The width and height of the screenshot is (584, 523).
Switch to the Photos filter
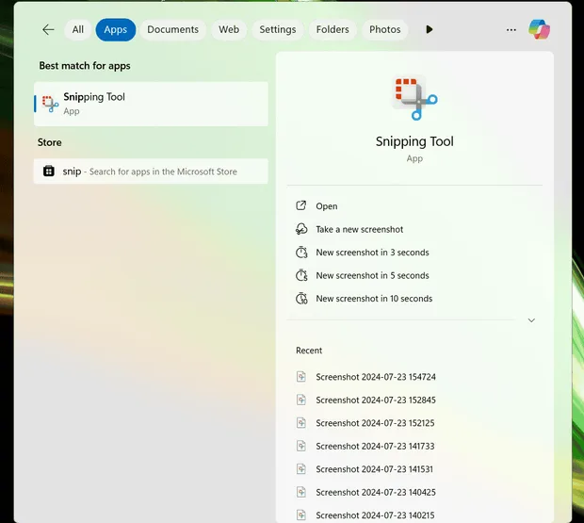click(x=384, y=29)
